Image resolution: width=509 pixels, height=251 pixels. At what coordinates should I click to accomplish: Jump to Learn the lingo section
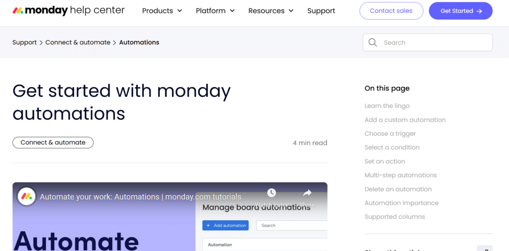(387, 106)
